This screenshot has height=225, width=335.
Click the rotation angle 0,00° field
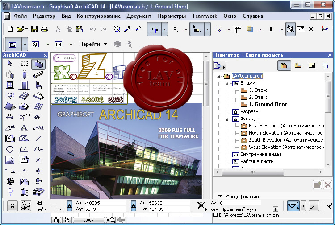(x=88, y=220)
